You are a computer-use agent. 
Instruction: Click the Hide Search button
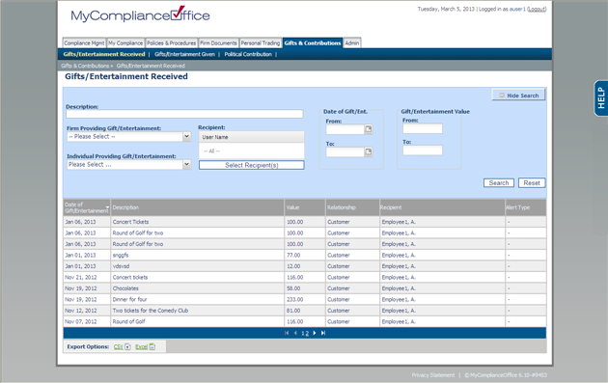pyautogui.click(x=518, y=96)
